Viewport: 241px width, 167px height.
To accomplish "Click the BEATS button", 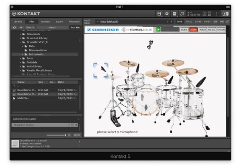I will [x=184, y=29].
